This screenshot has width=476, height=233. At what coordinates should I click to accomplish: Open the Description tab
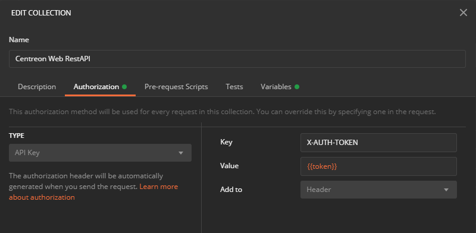pyautogui.click(x=37, y=87)
